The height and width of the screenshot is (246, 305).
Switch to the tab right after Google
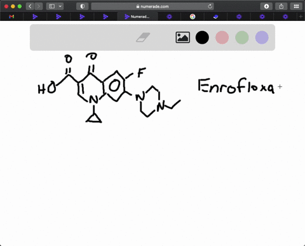215,16
